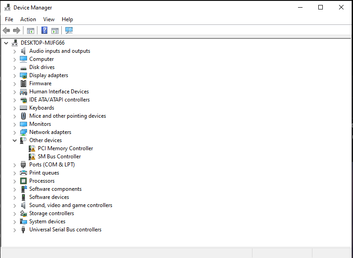The width and height of the screenshot is (353, 258).
Task: Select the Storage controllers label
Action: 51,213
